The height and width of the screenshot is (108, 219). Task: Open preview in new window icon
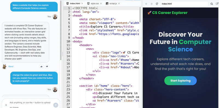(217, 4)
